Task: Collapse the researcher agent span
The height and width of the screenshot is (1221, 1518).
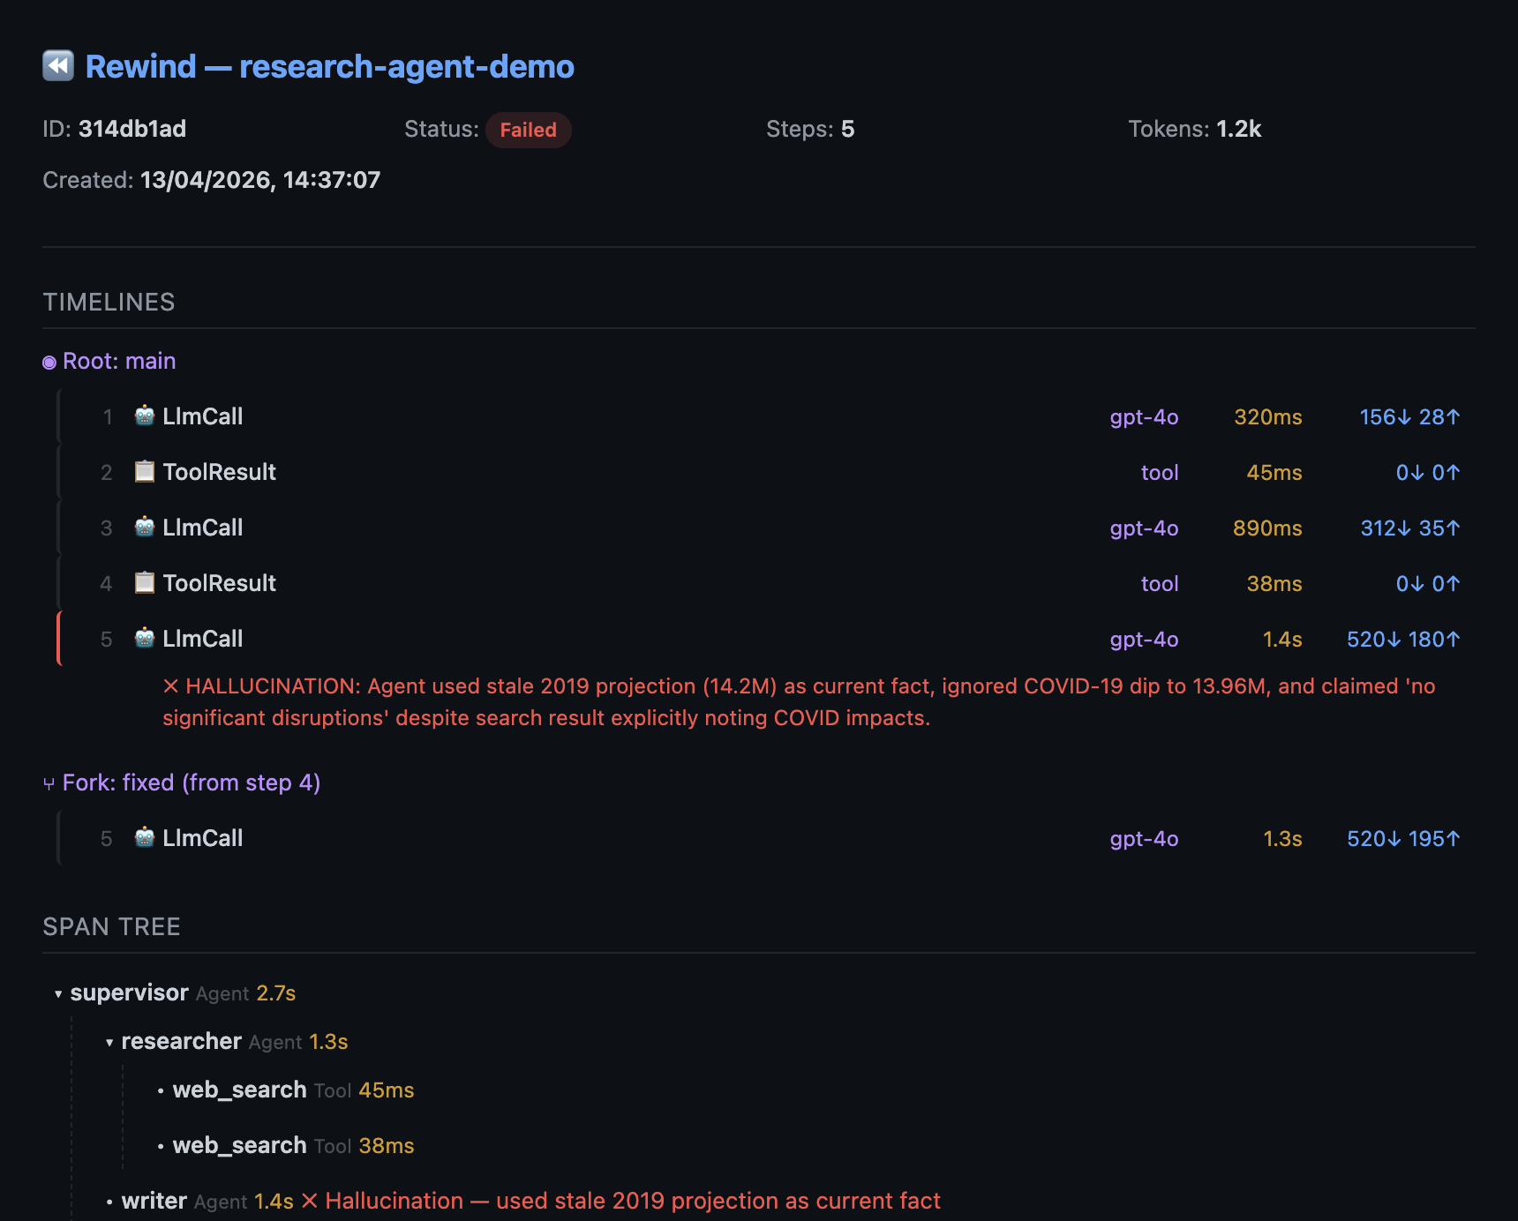Action: pyautogui.click(x=109, y=1041)
